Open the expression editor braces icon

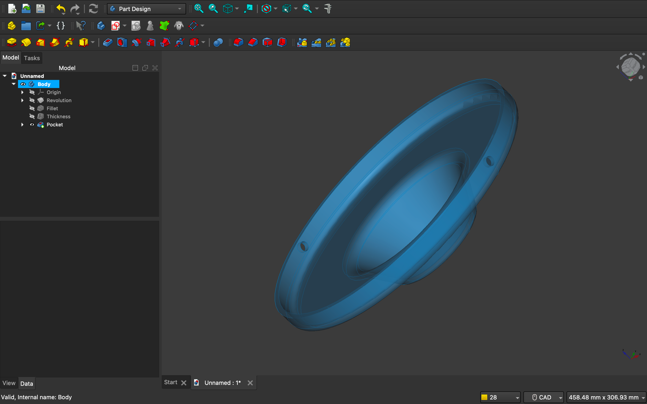(x=60, y=26)
